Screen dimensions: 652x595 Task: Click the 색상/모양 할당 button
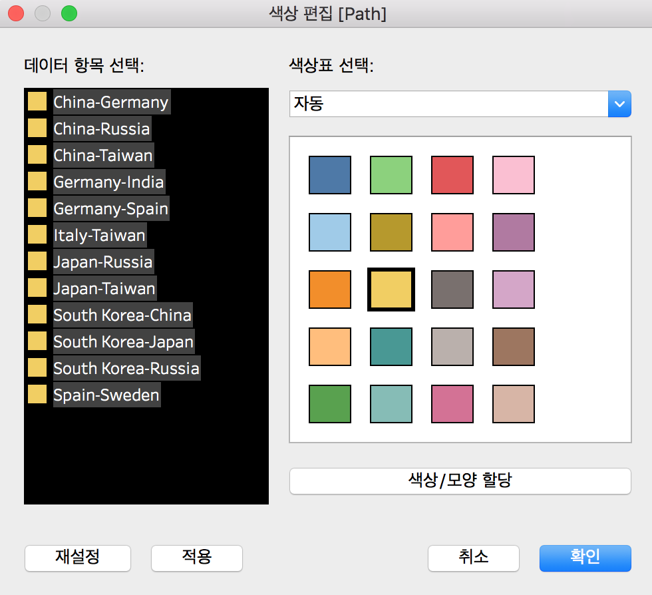[x=460, y=481]
